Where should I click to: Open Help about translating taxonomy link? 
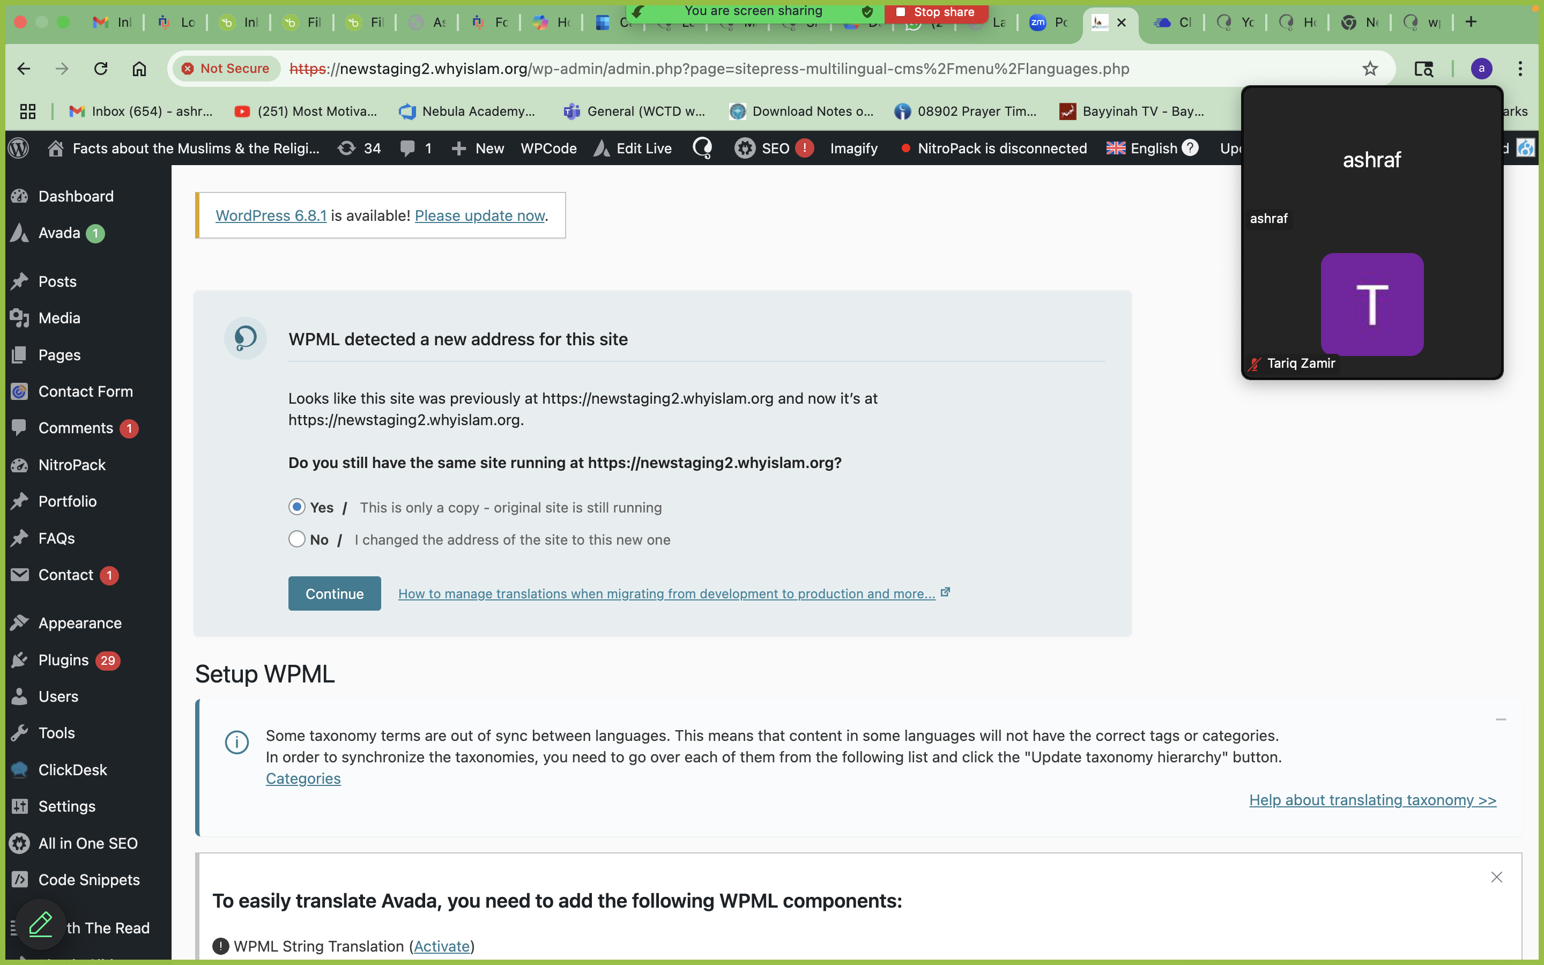click(1372, 800)
